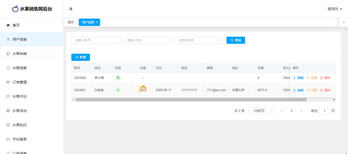This screenshot has width=348, height=154.
Task: Click the 请输入账号 input field
Action: (96, 40)
